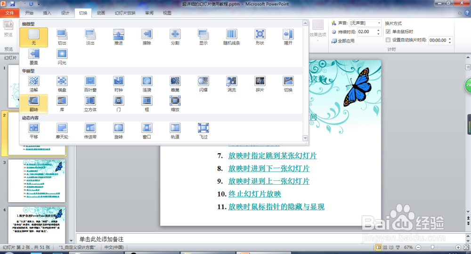Select the 闪耀 glitter transition
Image resolution: width=471 pixels, height=254 pixels.
tap(203, 84)
